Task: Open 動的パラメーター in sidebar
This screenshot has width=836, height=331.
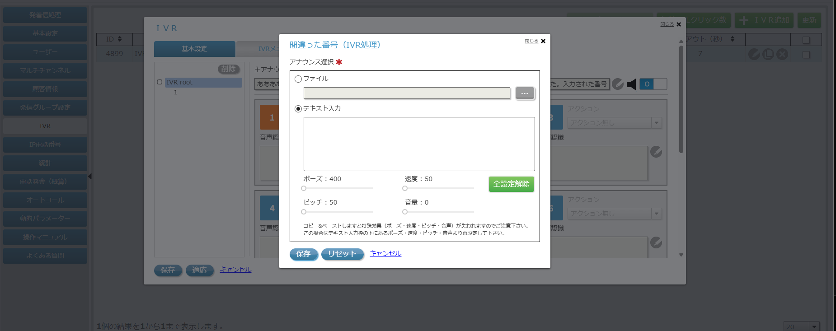Action: point(45,219)
